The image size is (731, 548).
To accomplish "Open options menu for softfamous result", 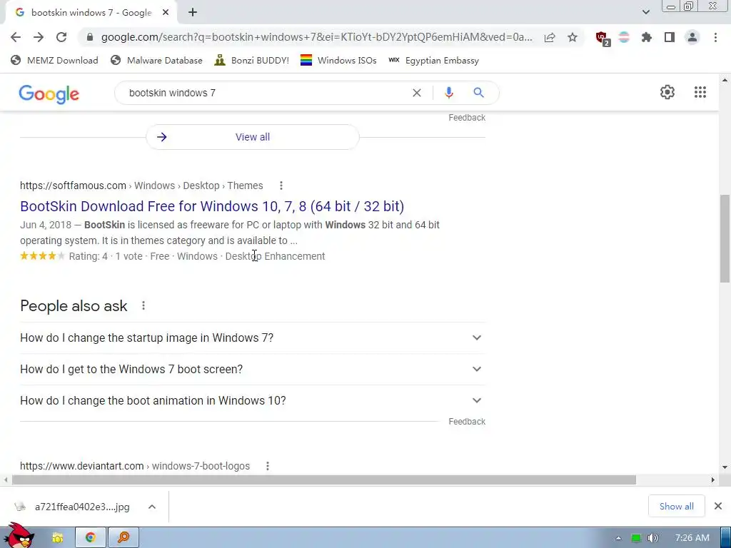I will pyautogui.click(x=281, y=186).
